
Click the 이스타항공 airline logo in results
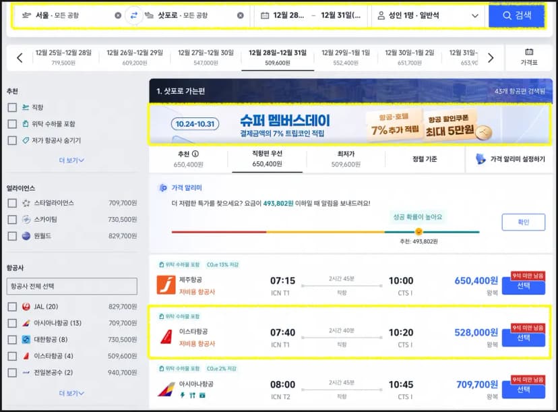coord(166,337)
